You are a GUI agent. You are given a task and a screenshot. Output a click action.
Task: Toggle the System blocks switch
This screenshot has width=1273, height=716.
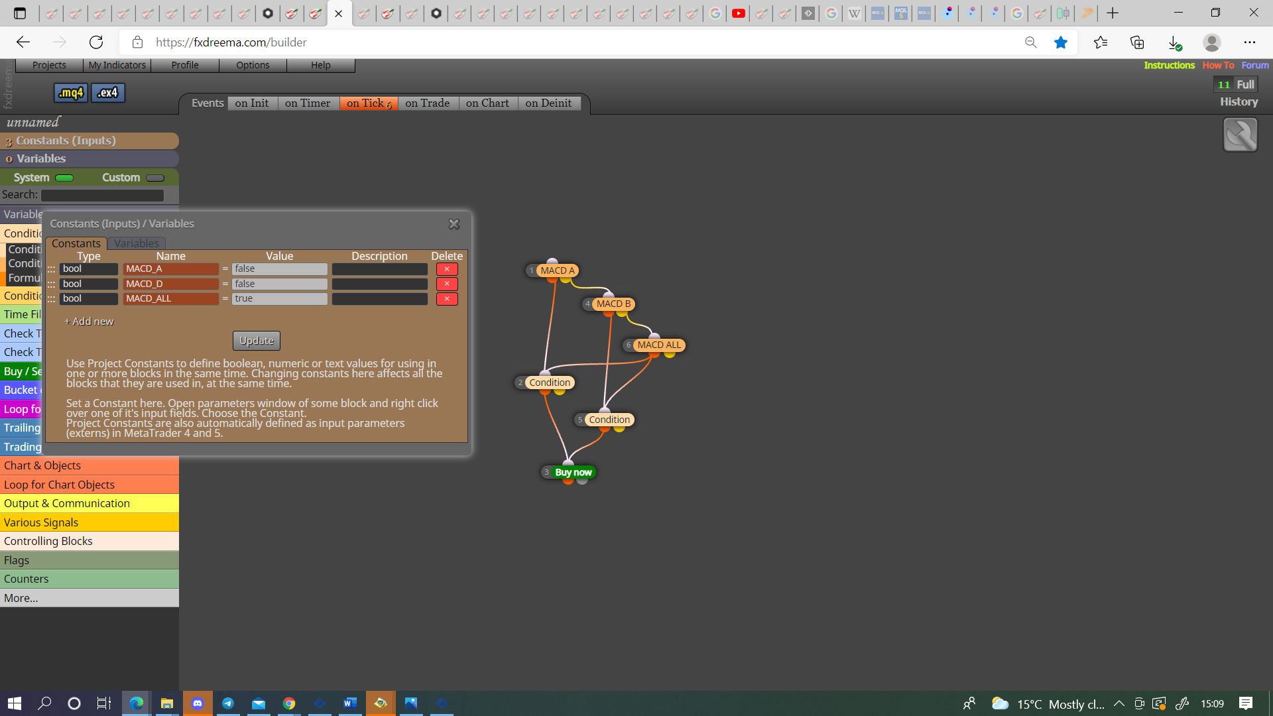64,178
